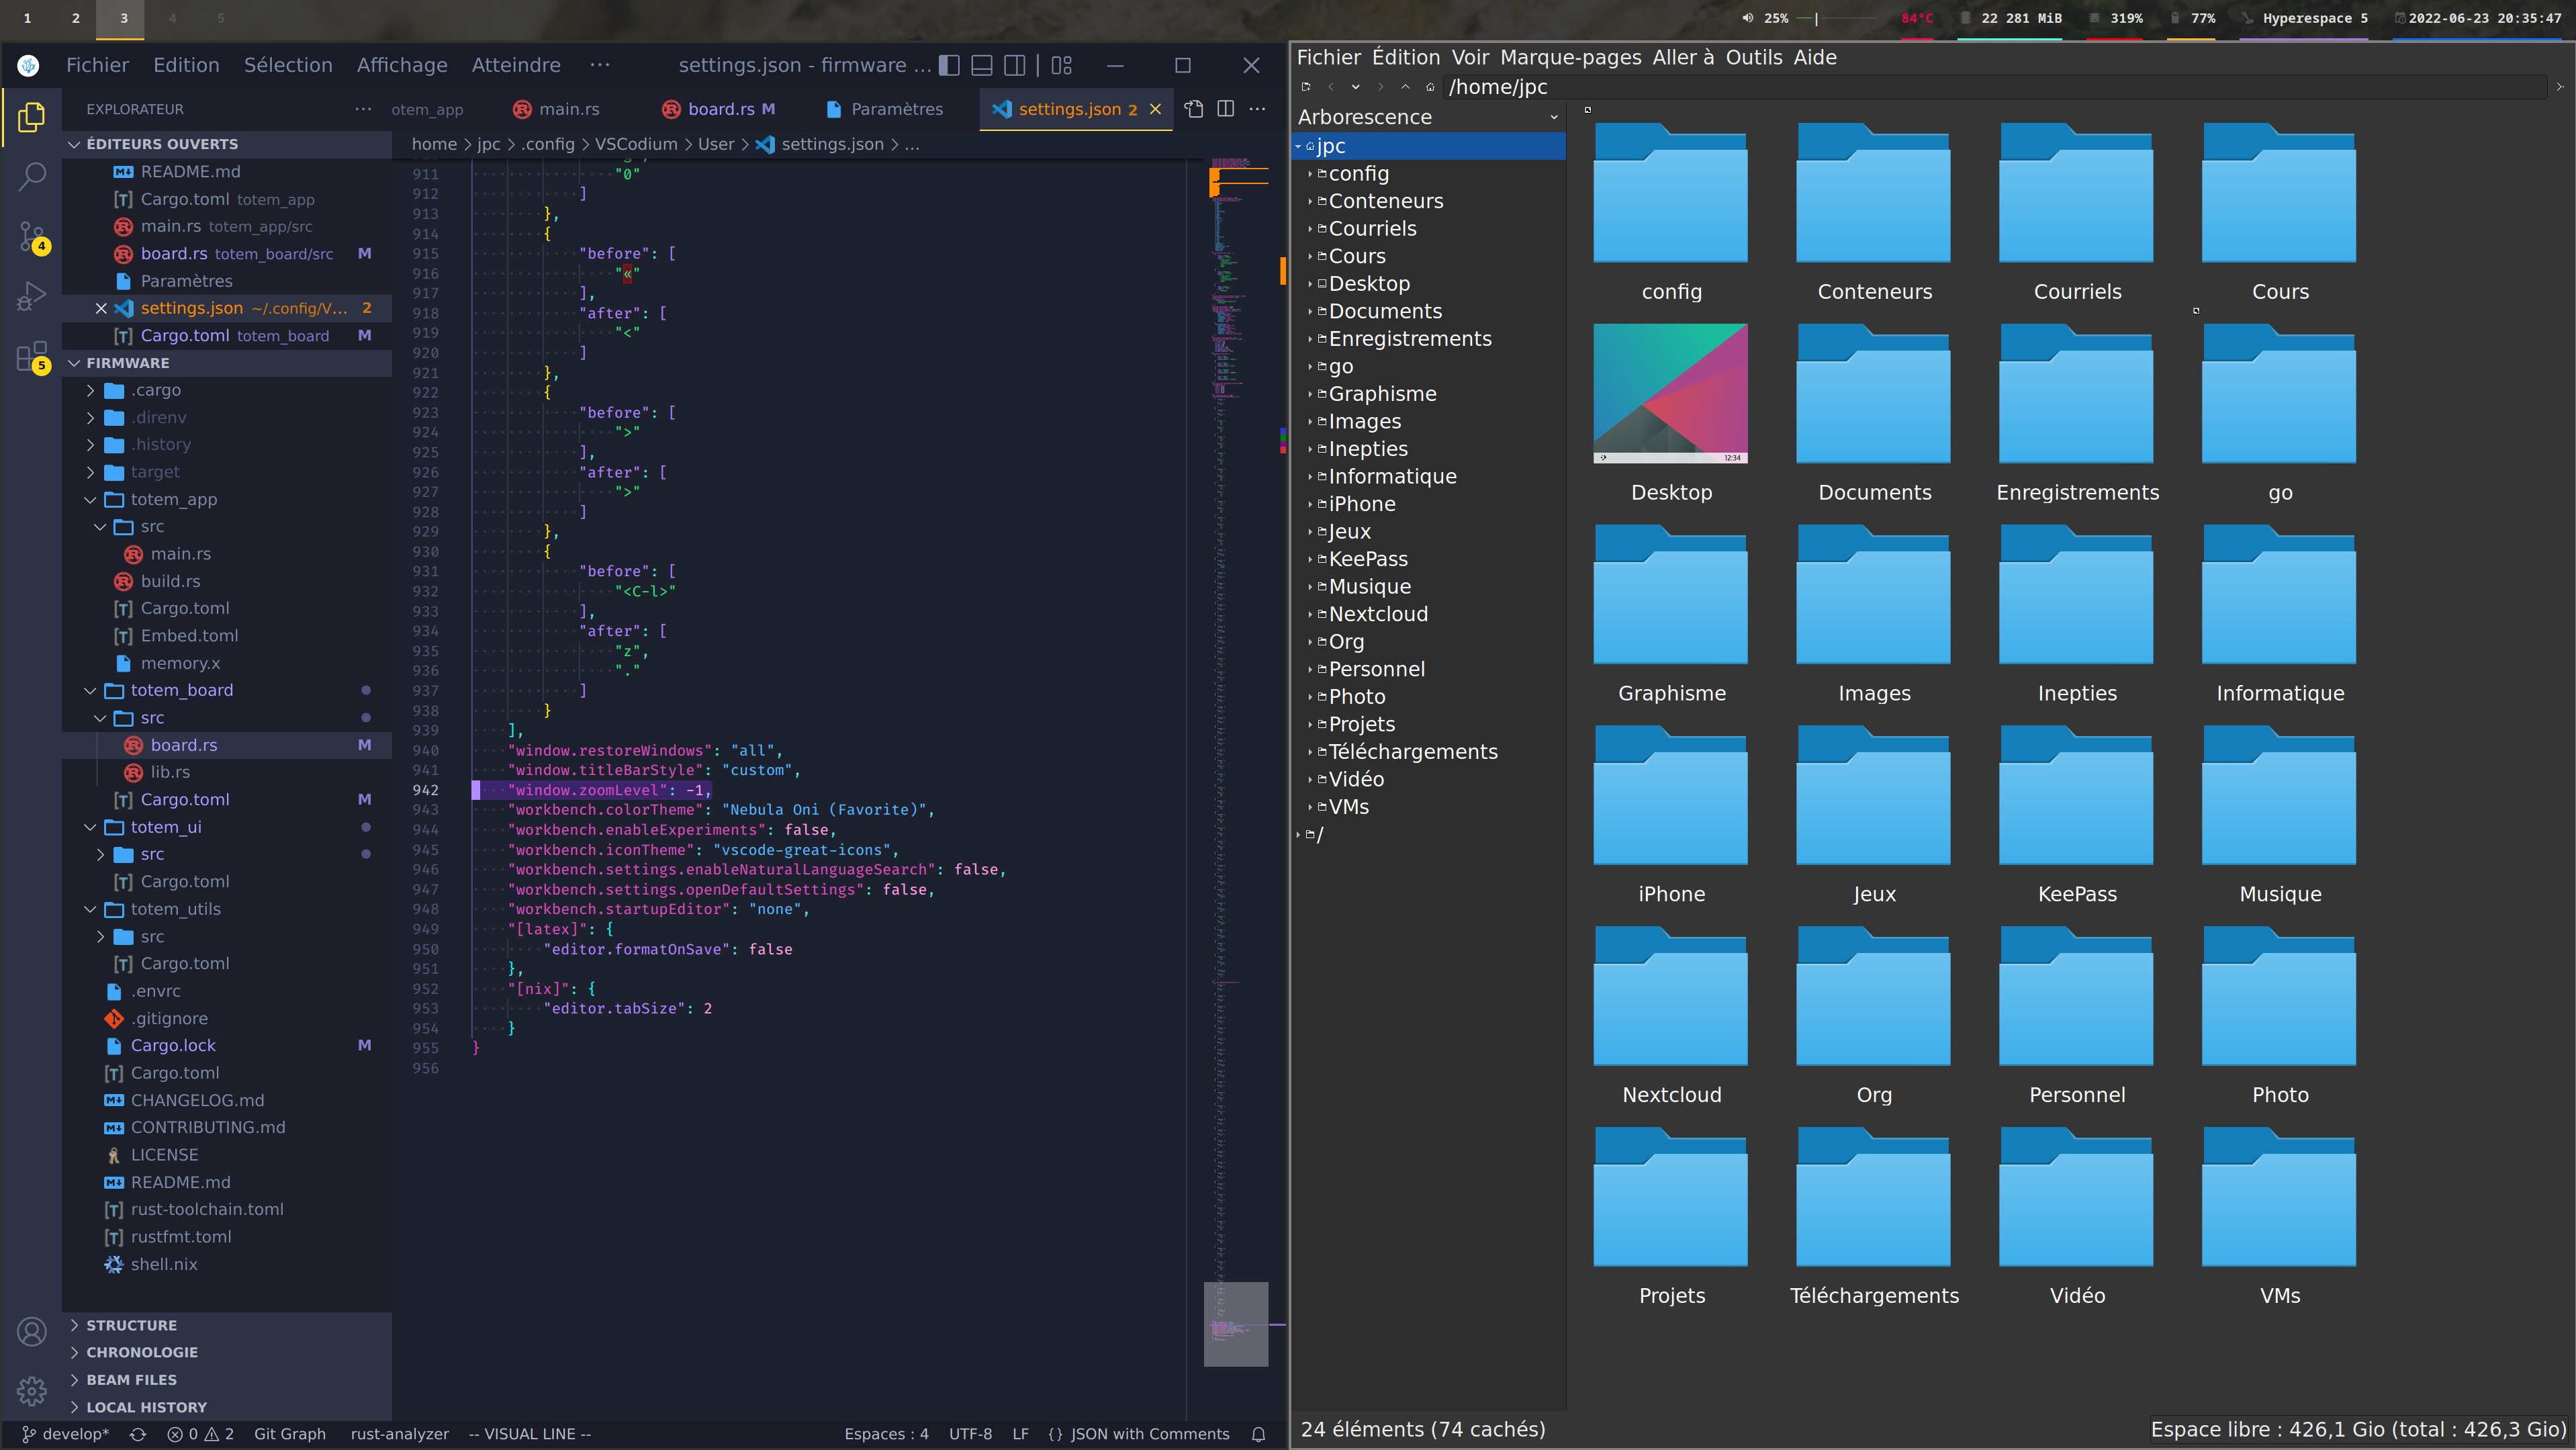Select the jpc root in Arborescence tree

(x=1331, y=146)
